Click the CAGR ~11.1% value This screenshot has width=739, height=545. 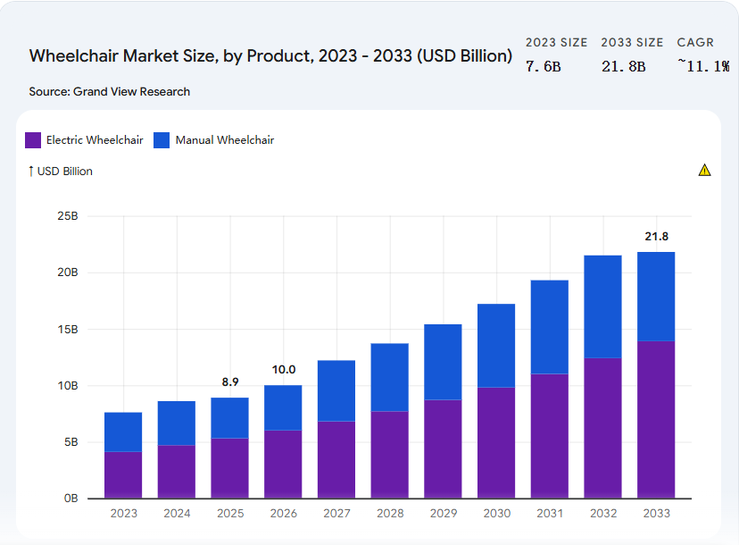click(704, 64)
